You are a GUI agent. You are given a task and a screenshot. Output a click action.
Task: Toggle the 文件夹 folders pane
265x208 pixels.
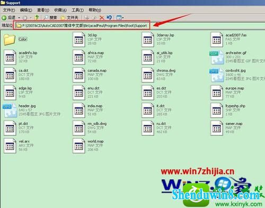69,17
